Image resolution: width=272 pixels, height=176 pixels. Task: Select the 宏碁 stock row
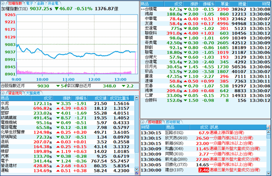pyautogui.click(x=205, y=86)
